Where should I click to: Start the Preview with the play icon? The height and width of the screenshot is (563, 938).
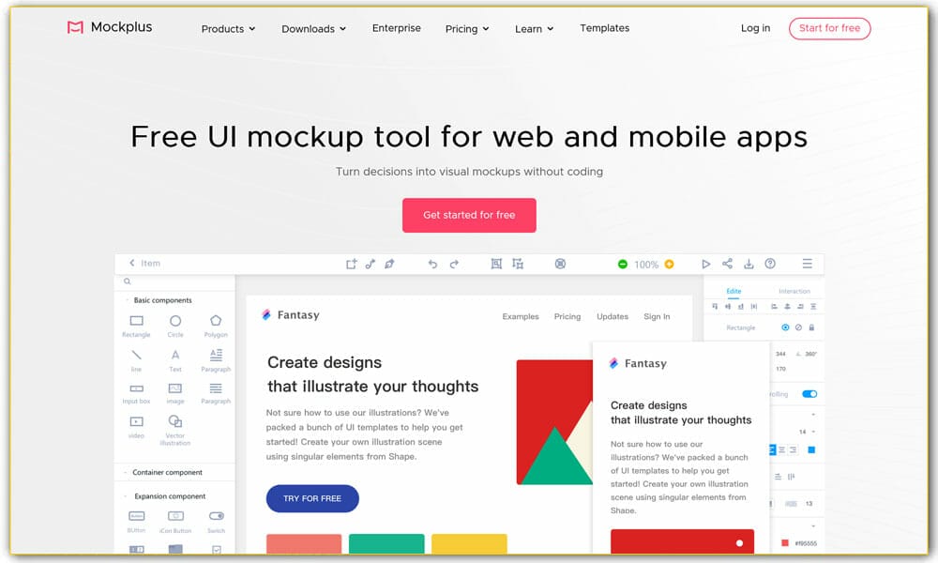(x=706, y=264)
